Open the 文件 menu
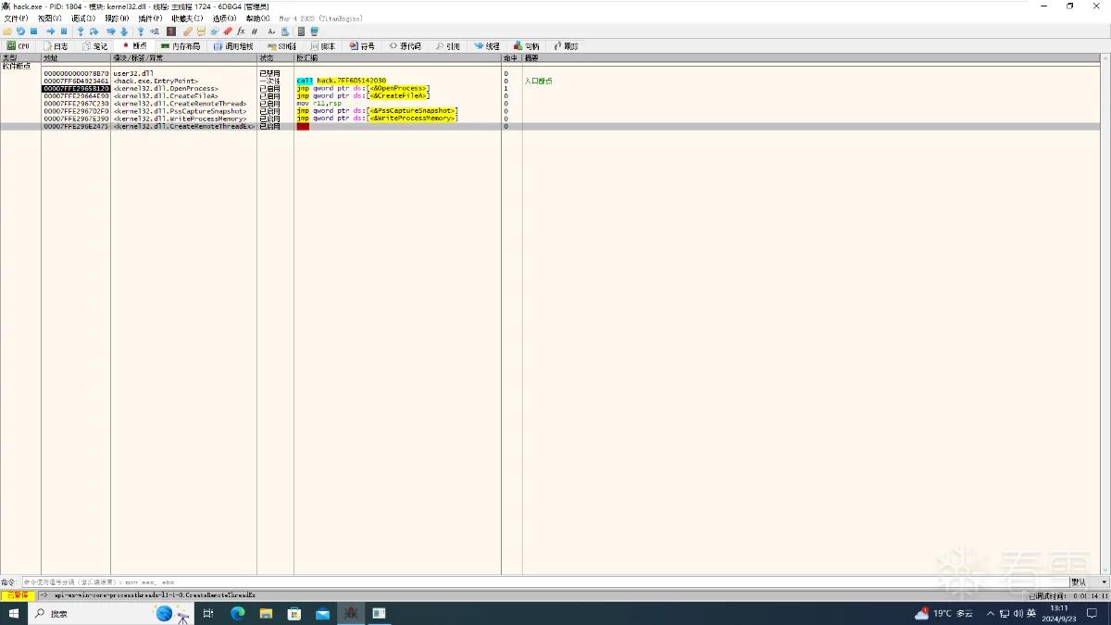 click(16, 19)
